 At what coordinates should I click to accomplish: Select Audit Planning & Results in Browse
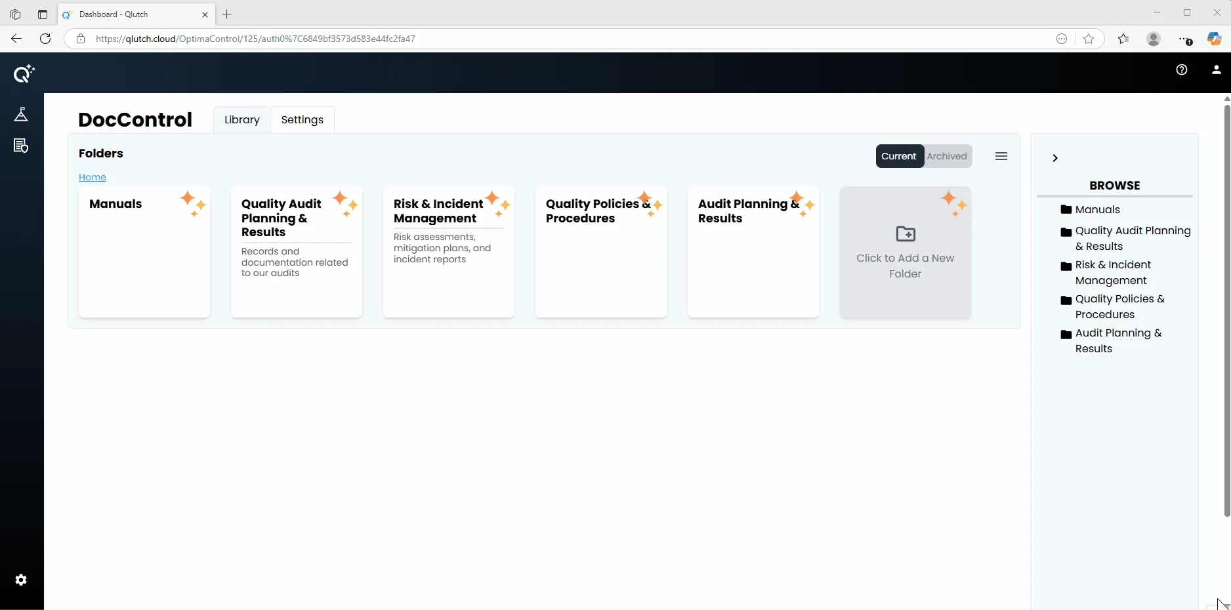coord(1119,341)
